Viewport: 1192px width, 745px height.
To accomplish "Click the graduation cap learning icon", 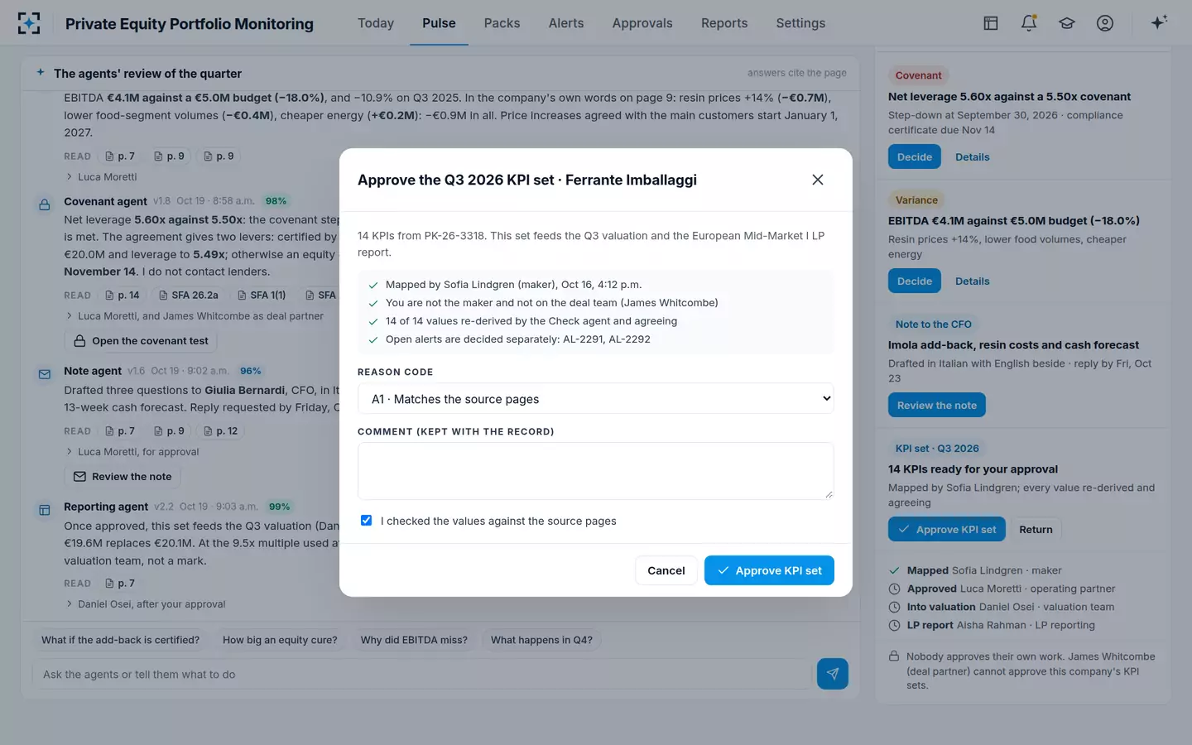I will click(x=1067, y=23).
